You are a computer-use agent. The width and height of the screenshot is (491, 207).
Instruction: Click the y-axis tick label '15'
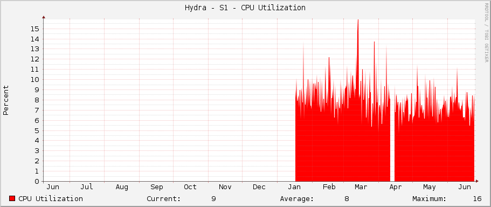coord(34,29)
